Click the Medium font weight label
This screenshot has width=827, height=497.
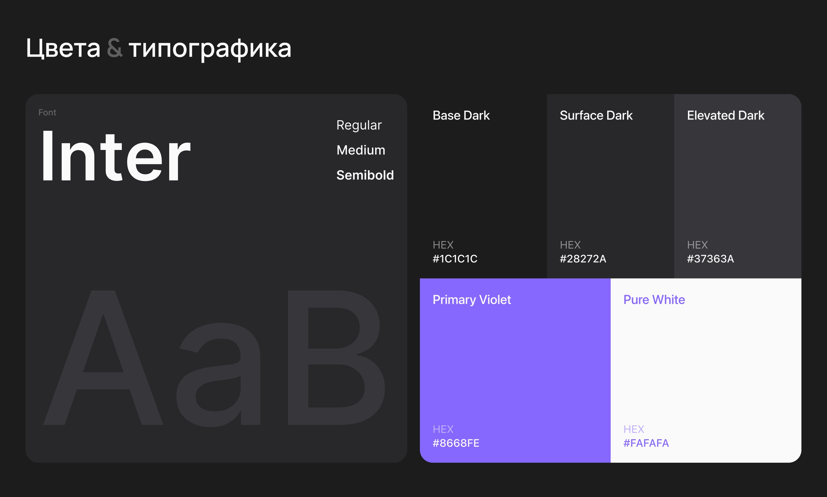point(361,150)
